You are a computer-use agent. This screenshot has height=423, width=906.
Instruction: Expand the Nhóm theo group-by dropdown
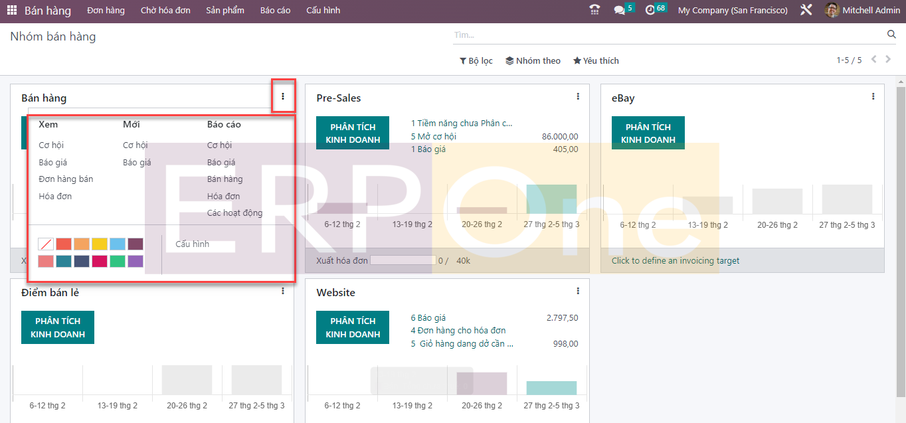tap(533, 60)
